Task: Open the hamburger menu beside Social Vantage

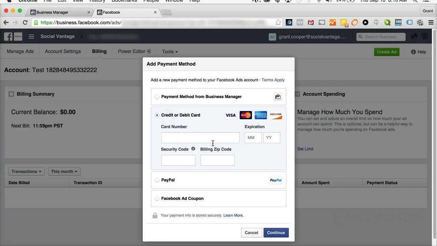Action: tap(31, 37)
